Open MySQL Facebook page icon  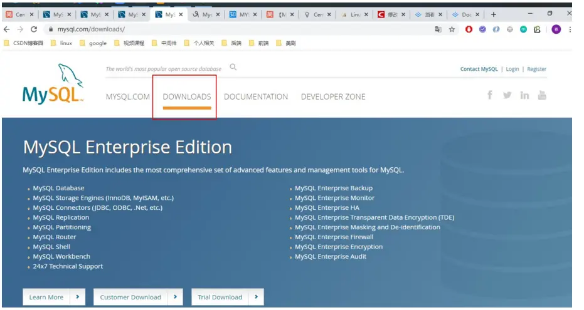point(490,96)
